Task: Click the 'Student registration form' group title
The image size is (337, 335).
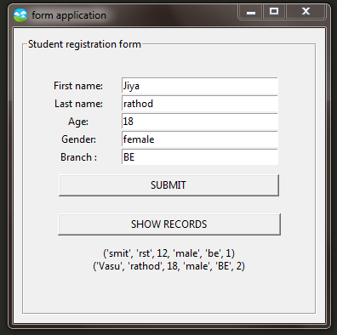Action: [x=84, y=44]
